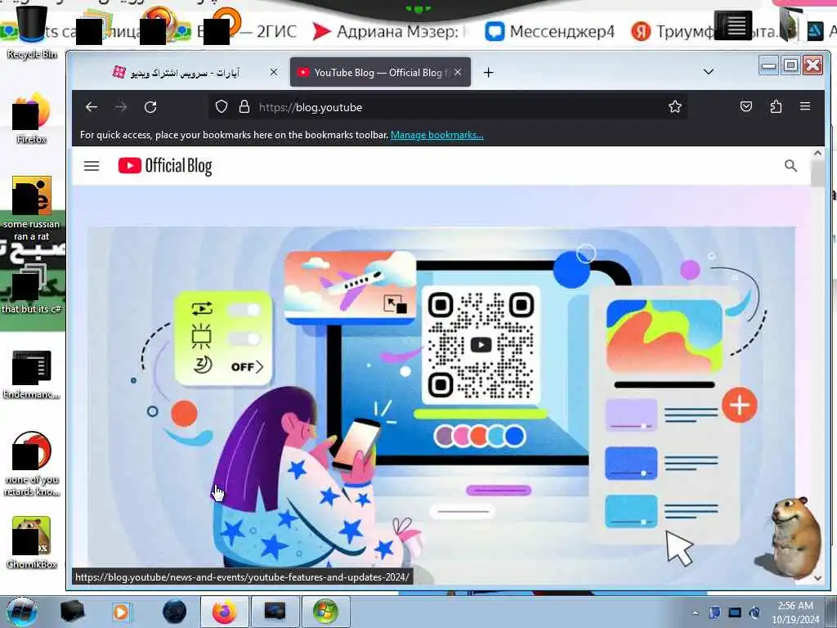The width and height of the screenshot is (837, 628).
Task: Focus the URL address bar
Action: 449,107
